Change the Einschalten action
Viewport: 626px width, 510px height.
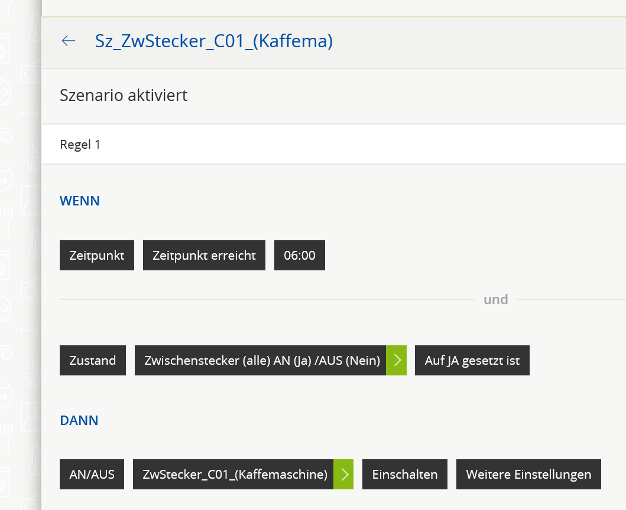(405, 474)
